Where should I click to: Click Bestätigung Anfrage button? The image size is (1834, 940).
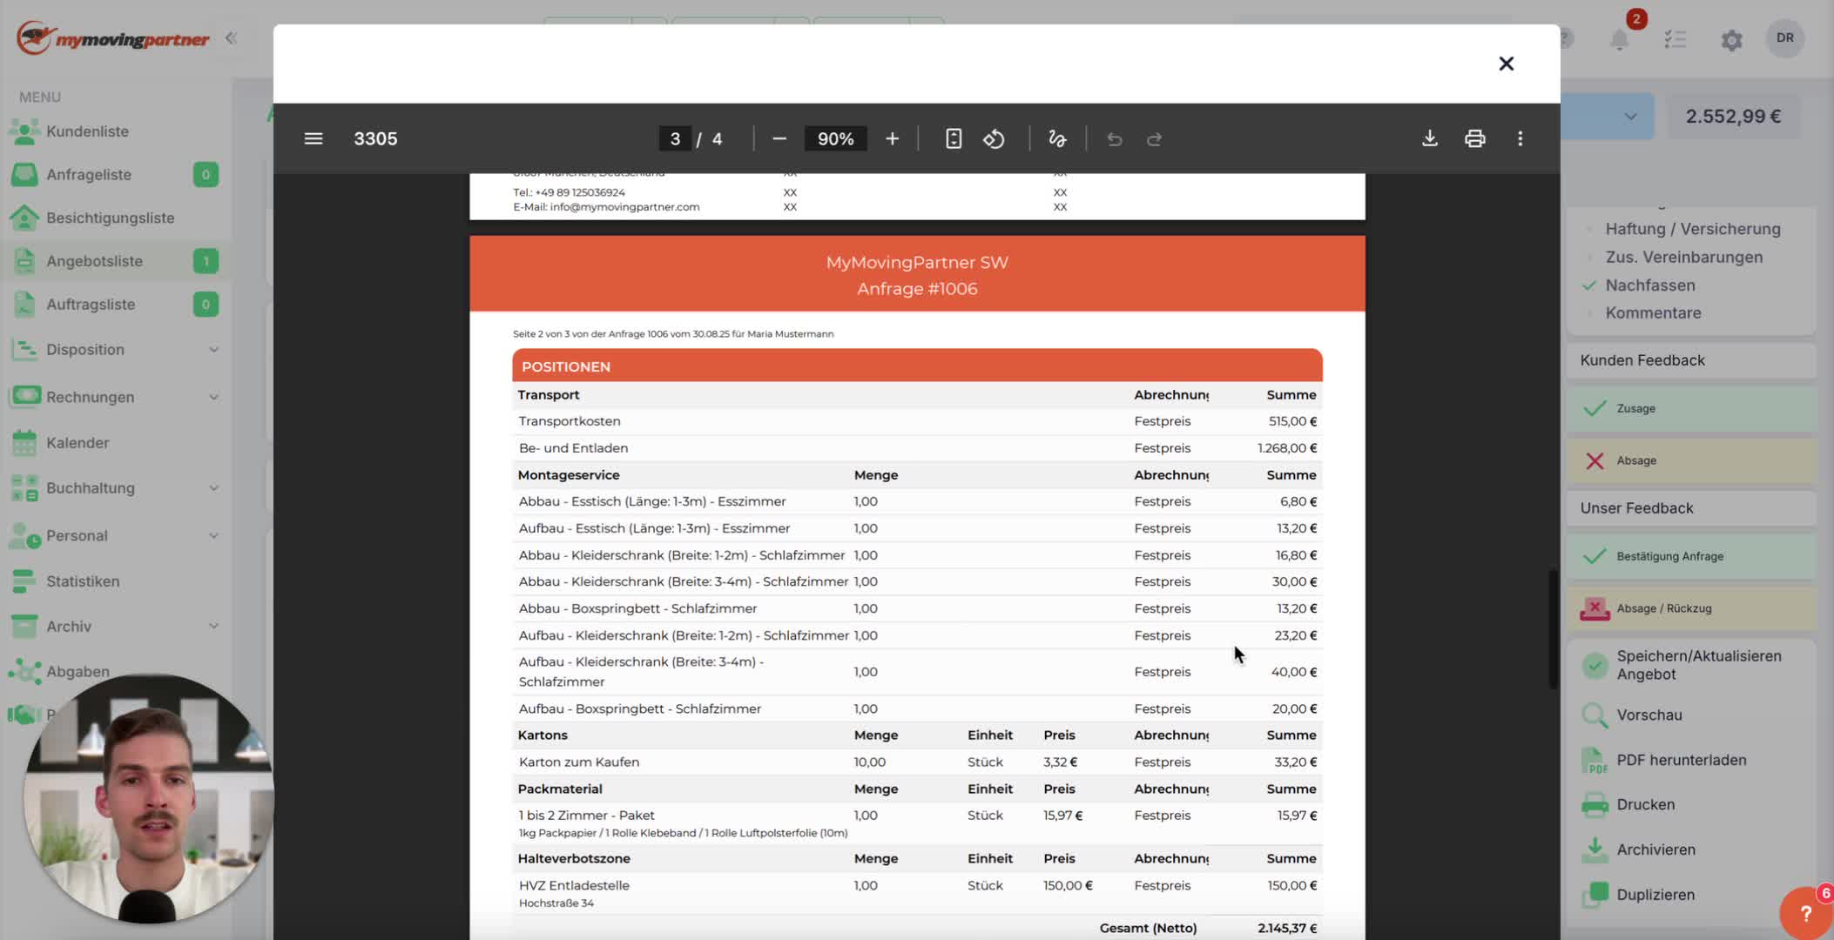pos(1691,556)
